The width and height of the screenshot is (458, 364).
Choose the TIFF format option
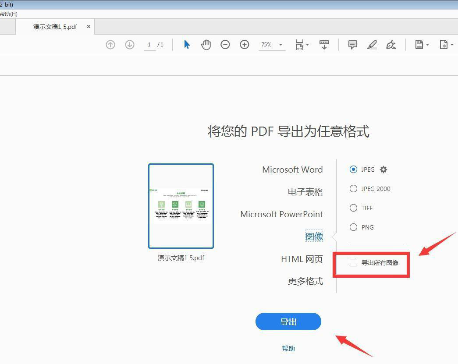click(x=353, y=208)
